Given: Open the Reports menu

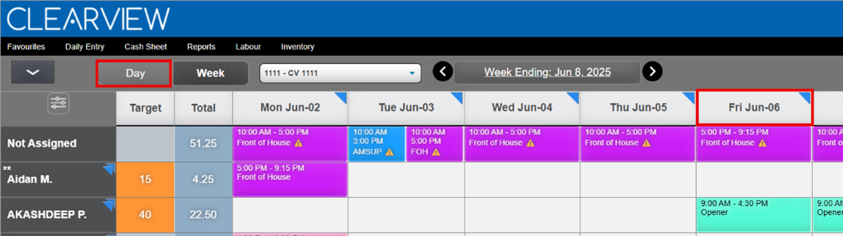Looking at the screenshot, I should [201, 47].
